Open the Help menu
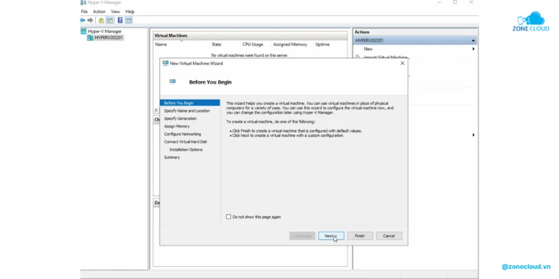This screenshot has width=559, height=279. pyautogui.click(x=130, y=12)
